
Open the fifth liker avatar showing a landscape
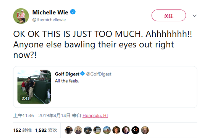(107, 130)
